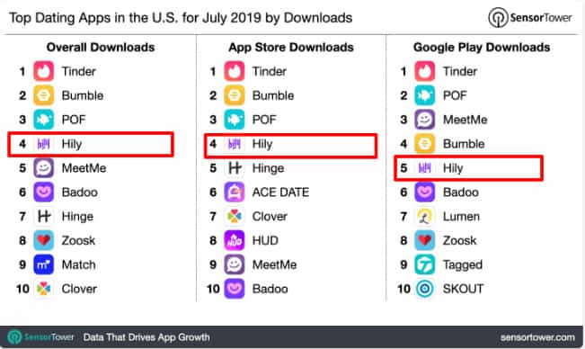
Task: Click the Clover icon in App Store list
Action: [235, 217]
